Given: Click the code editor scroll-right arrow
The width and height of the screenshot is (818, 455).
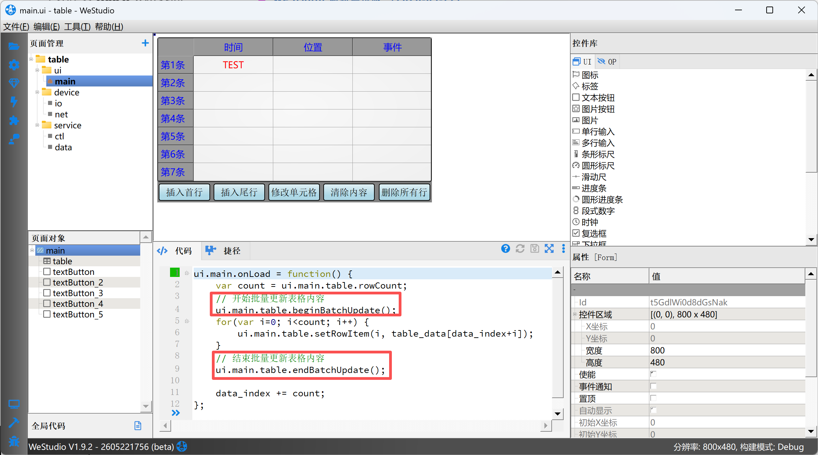Looking at the screenshot, I should 546,426.
